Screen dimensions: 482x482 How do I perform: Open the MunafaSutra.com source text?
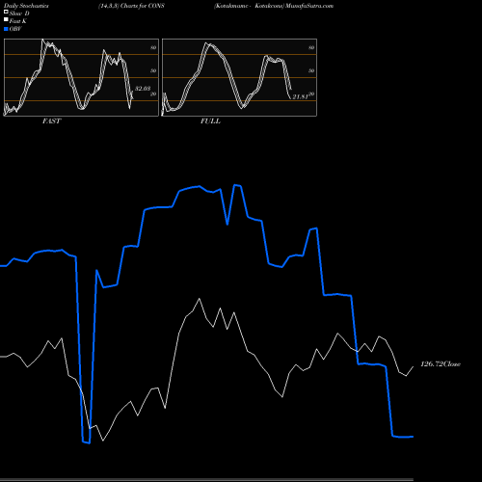pyautogui.click(x=309, y=6)
